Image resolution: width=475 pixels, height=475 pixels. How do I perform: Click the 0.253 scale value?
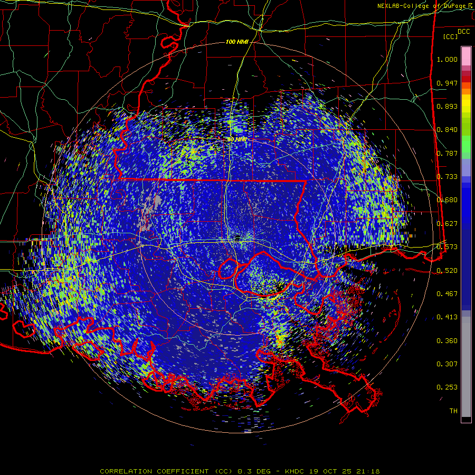[447, 387]
